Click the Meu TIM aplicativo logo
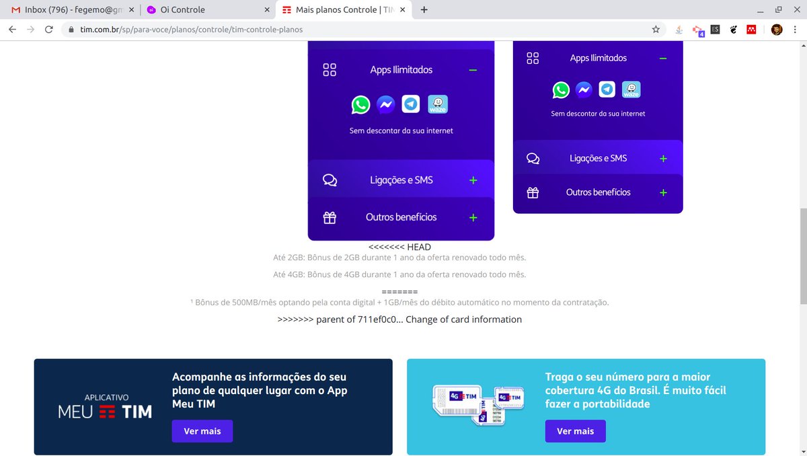The image size is (807, 456). pos(105,408)
